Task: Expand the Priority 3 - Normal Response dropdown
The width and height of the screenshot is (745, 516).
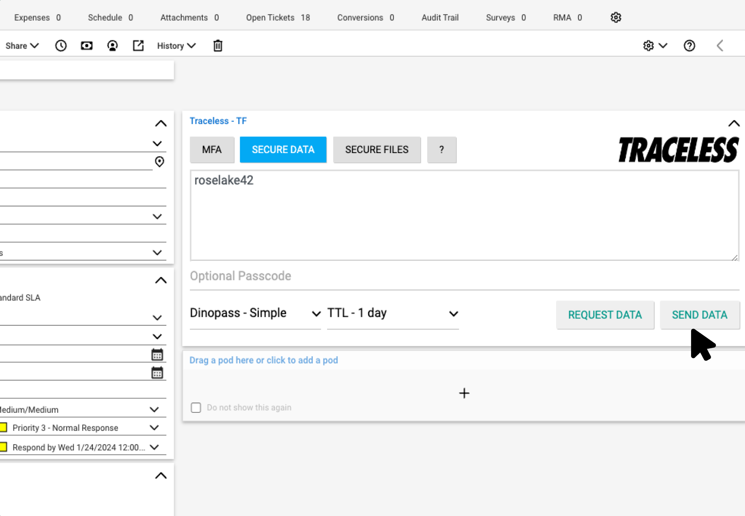Action: (x=154, y=427)
